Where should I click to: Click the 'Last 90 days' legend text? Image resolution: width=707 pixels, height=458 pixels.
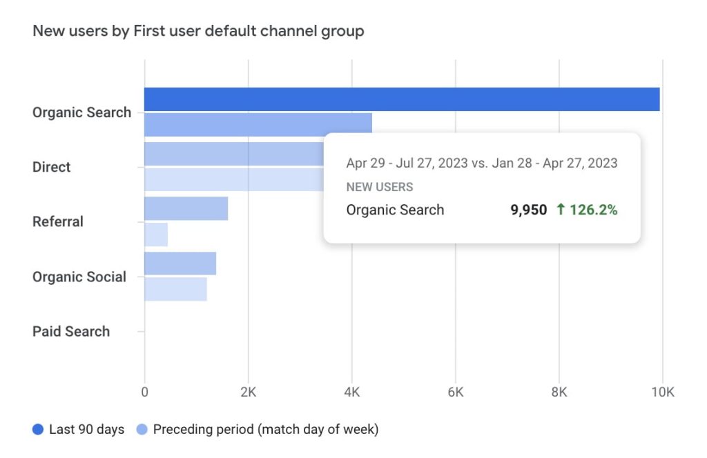tap(86, 429)
